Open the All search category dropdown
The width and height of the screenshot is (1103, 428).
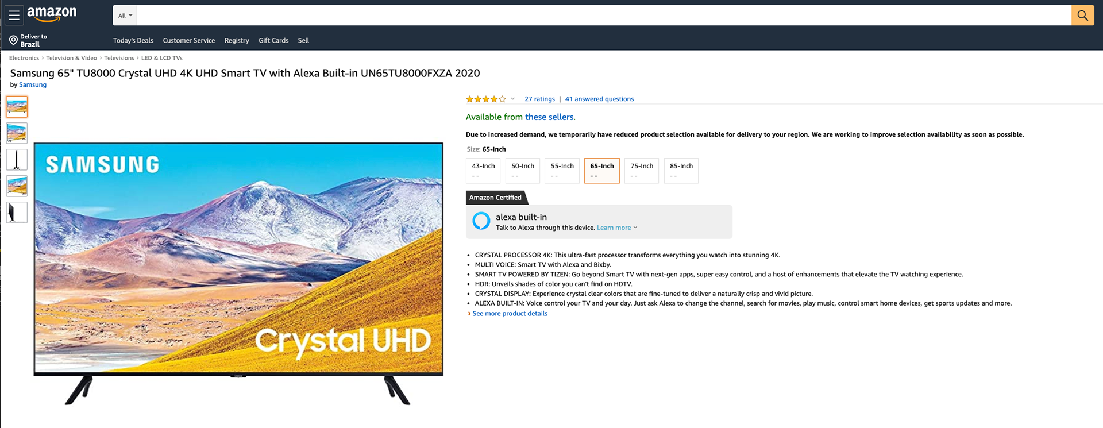125,16
